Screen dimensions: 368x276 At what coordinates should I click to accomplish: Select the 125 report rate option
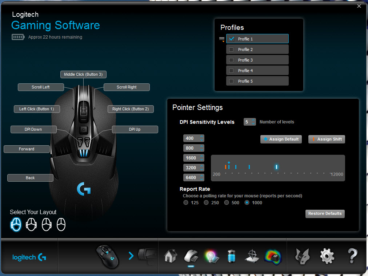pyautogui.click(x=186, y=203)
